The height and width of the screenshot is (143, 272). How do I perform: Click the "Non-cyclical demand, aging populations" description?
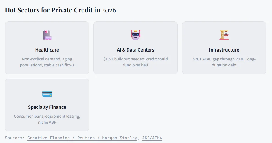click(47, 59)
